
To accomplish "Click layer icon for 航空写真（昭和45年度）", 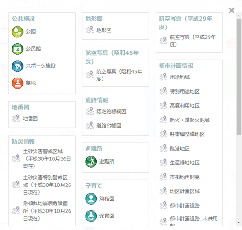I will pos(90,75).
